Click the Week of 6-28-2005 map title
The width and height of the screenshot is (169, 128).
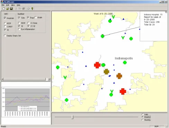(103, 14)
